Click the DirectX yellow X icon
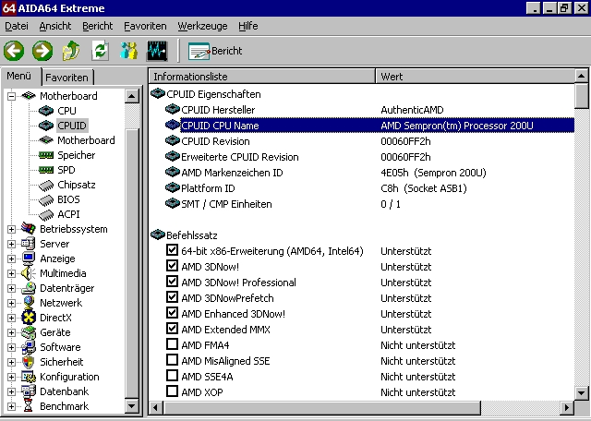The height and width of the screenshot is (421, 591). [29, 318]
